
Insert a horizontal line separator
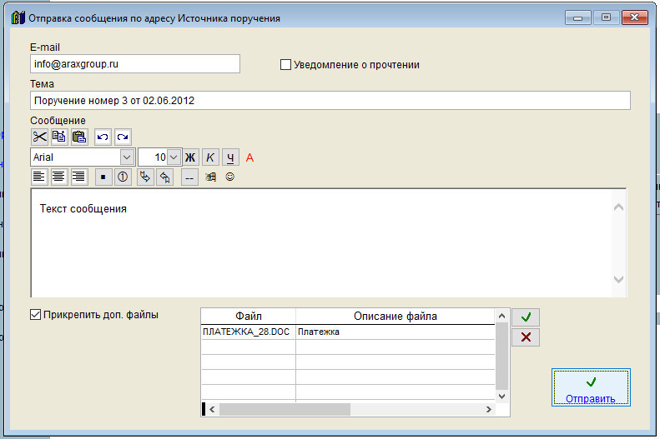[x=189, y=177]
